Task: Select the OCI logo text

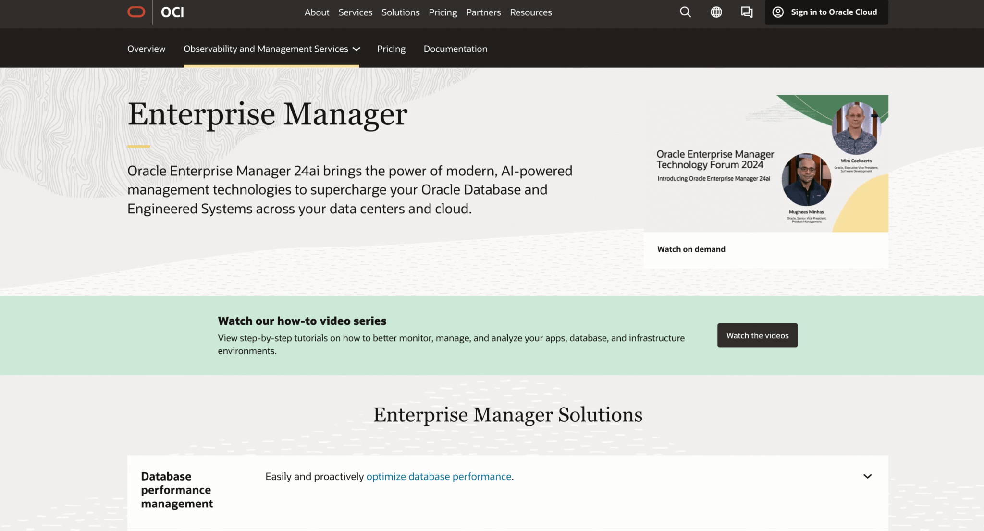Action: pos(172,12)
